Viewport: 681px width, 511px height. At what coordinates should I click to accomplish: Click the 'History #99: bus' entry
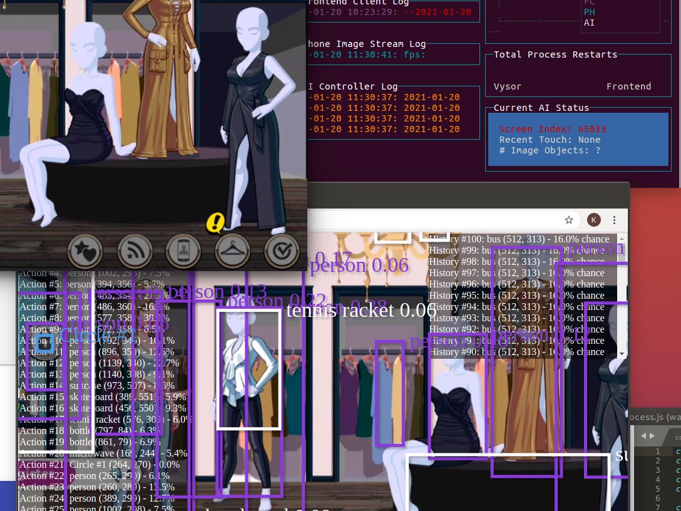[516, 250]
